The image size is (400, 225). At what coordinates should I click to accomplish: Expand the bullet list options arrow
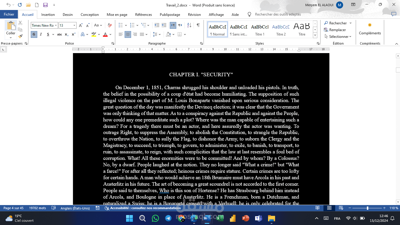(x=126, y=26)
